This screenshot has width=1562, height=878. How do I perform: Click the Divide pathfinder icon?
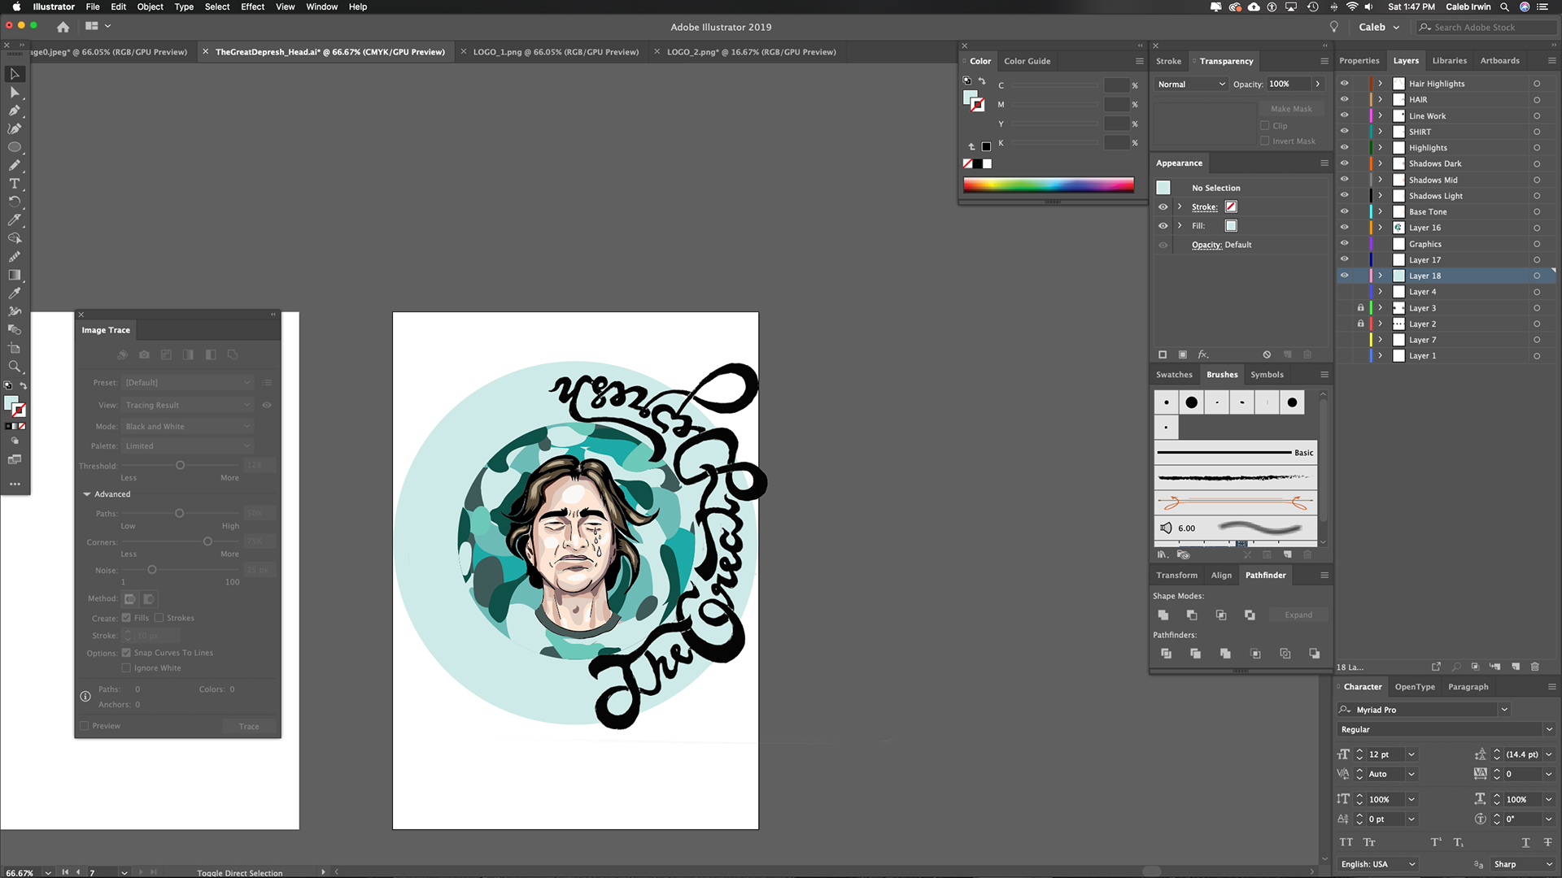pyautogui.click(x=1166, y=654)
